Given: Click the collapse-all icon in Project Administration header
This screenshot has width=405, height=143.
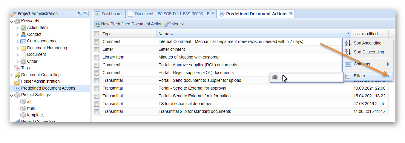Looking at the screenshot, I should pyautogui.click(x=86, y=13).
